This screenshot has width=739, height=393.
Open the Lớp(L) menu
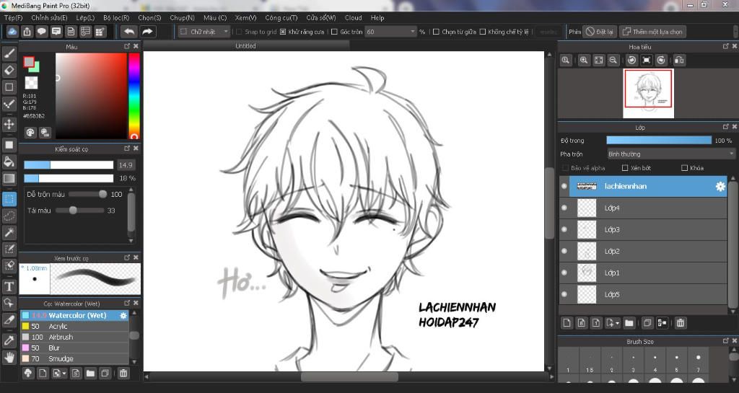(85, 18)
